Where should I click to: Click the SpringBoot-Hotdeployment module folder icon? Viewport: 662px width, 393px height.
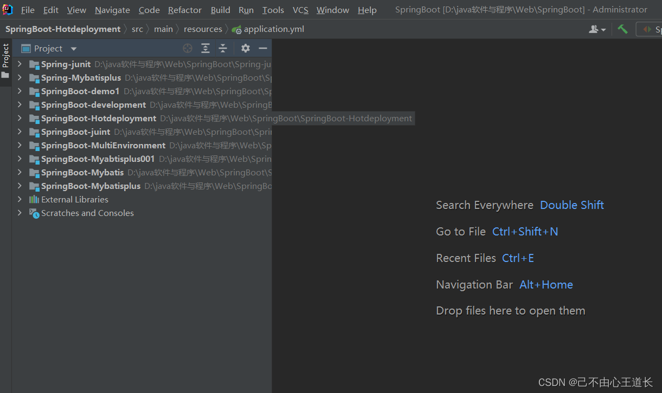[x=34, y=119]
